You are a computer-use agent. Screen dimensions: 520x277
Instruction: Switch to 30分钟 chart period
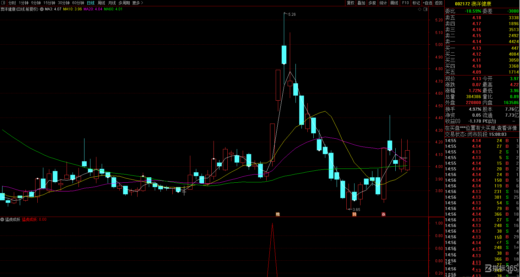(64, 3)
